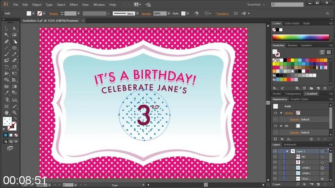Image resolution: width=335 pixels, height=188 pixels.
Task: Select the Zoom tool
Action: point(14,112)
